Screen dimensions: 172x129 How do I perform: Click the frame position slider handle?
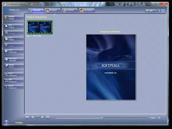[x=102, y=118]
